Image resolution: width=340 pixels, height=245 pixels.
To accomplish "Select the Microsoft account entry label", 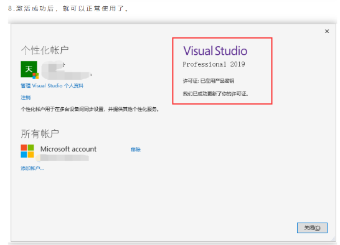I will (x=68, y=149).
